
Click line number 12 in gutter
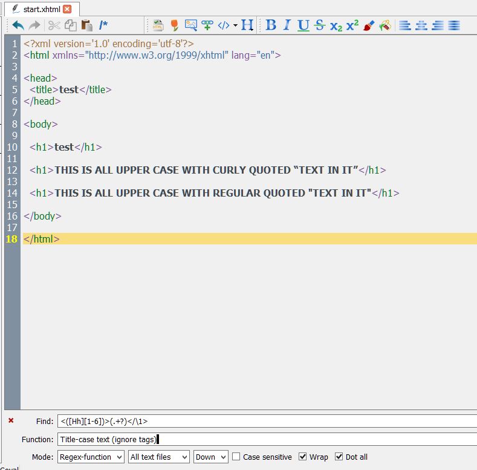12,170
